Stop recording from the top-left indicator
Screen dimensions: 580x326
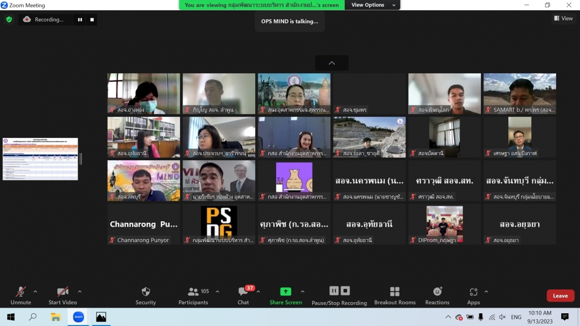pyautogui.click(x=92, y=20)
